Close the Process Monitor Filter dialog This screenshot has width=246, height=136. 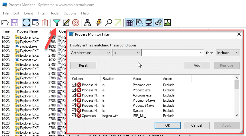tap(239, 34)
